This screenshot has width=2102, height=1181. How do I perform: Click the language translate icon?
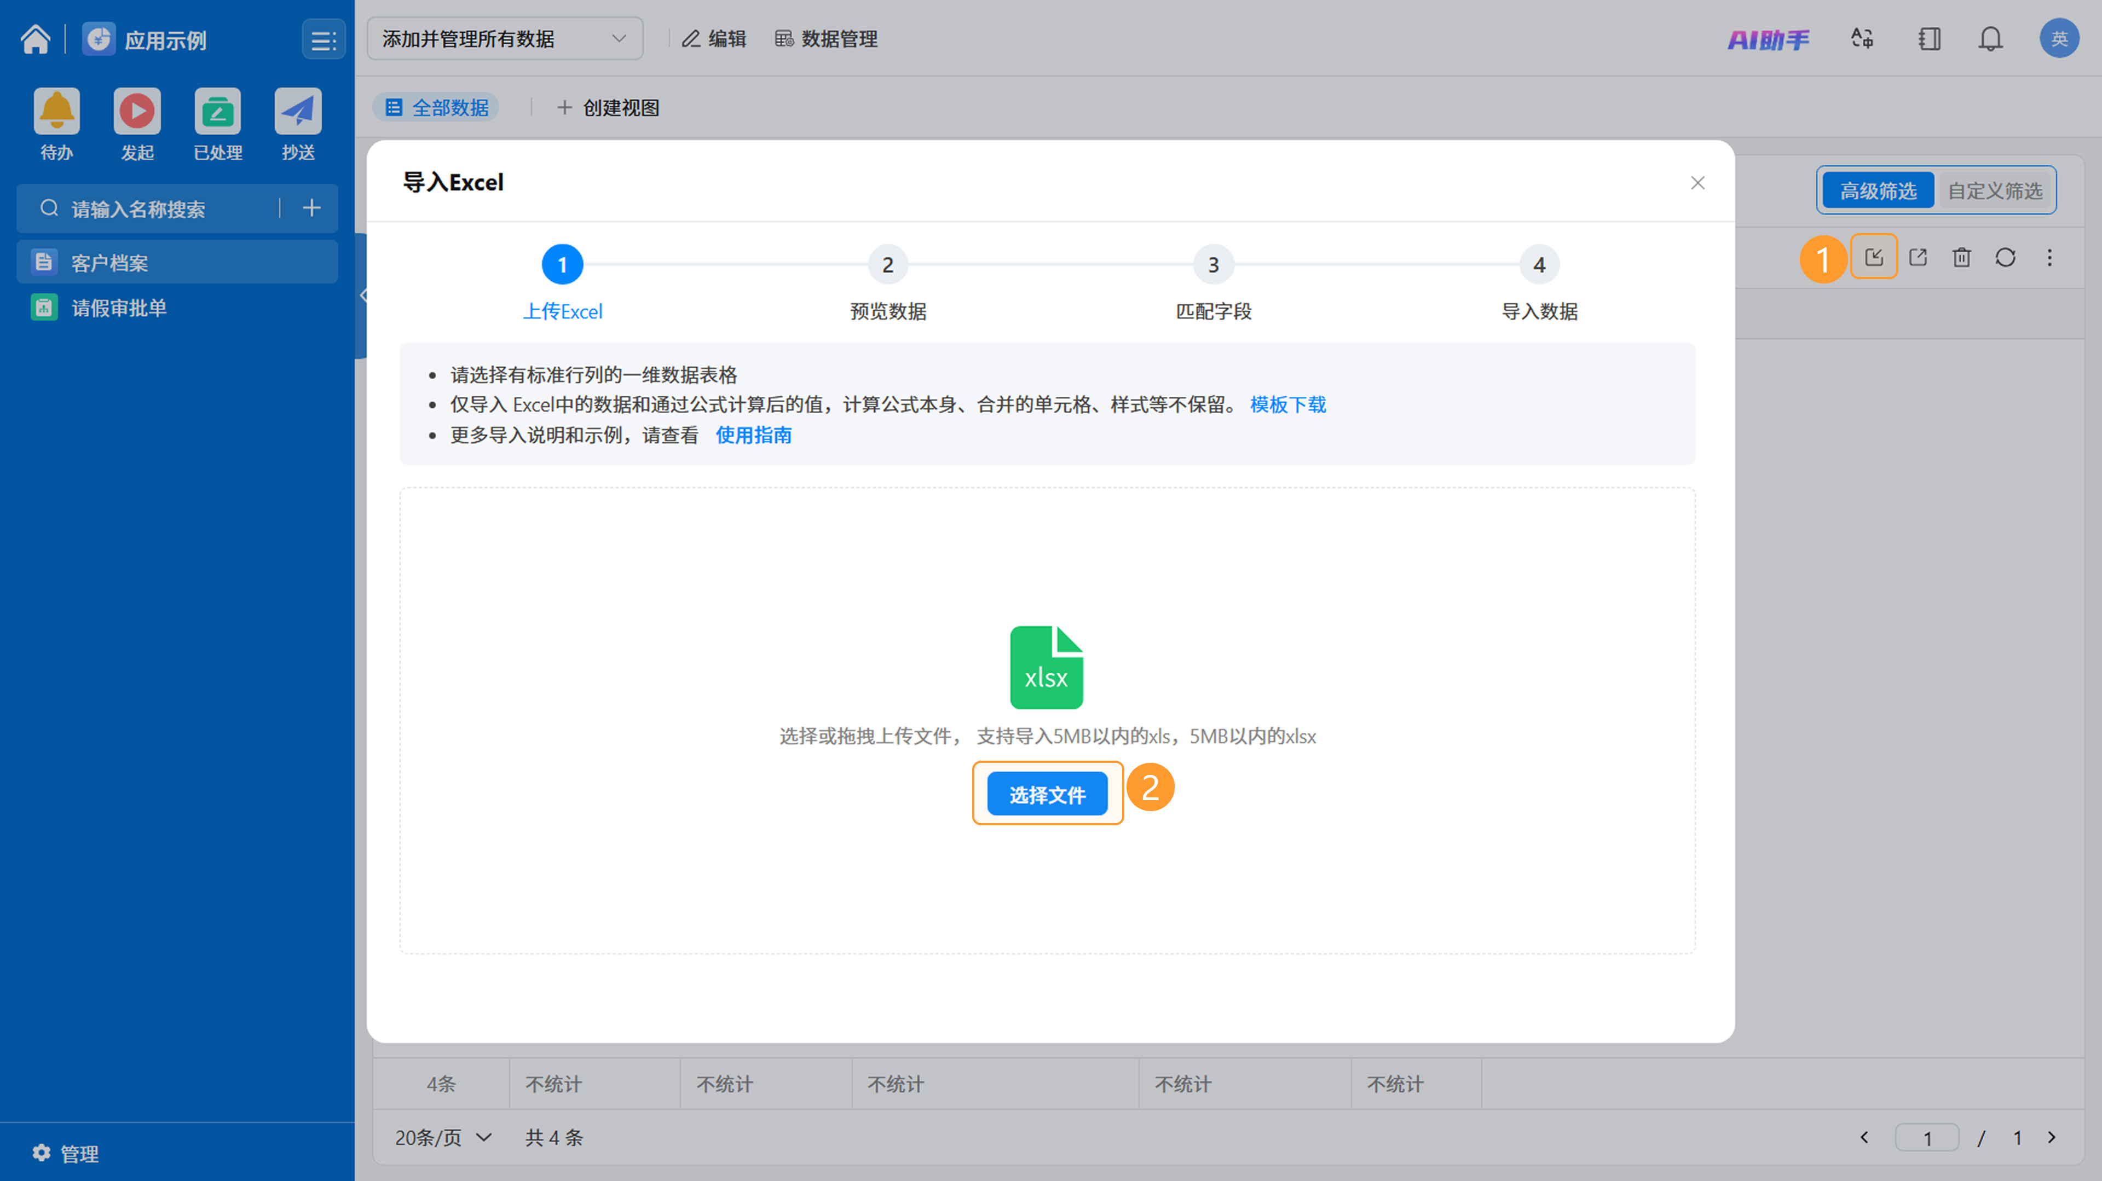click(1862, 38)
